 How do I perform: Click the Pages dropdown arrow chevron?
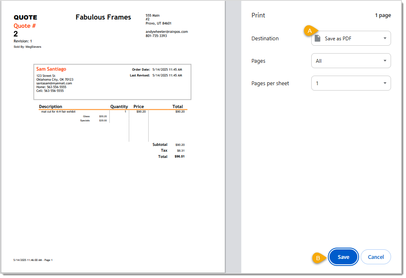(x=386, y=60)
